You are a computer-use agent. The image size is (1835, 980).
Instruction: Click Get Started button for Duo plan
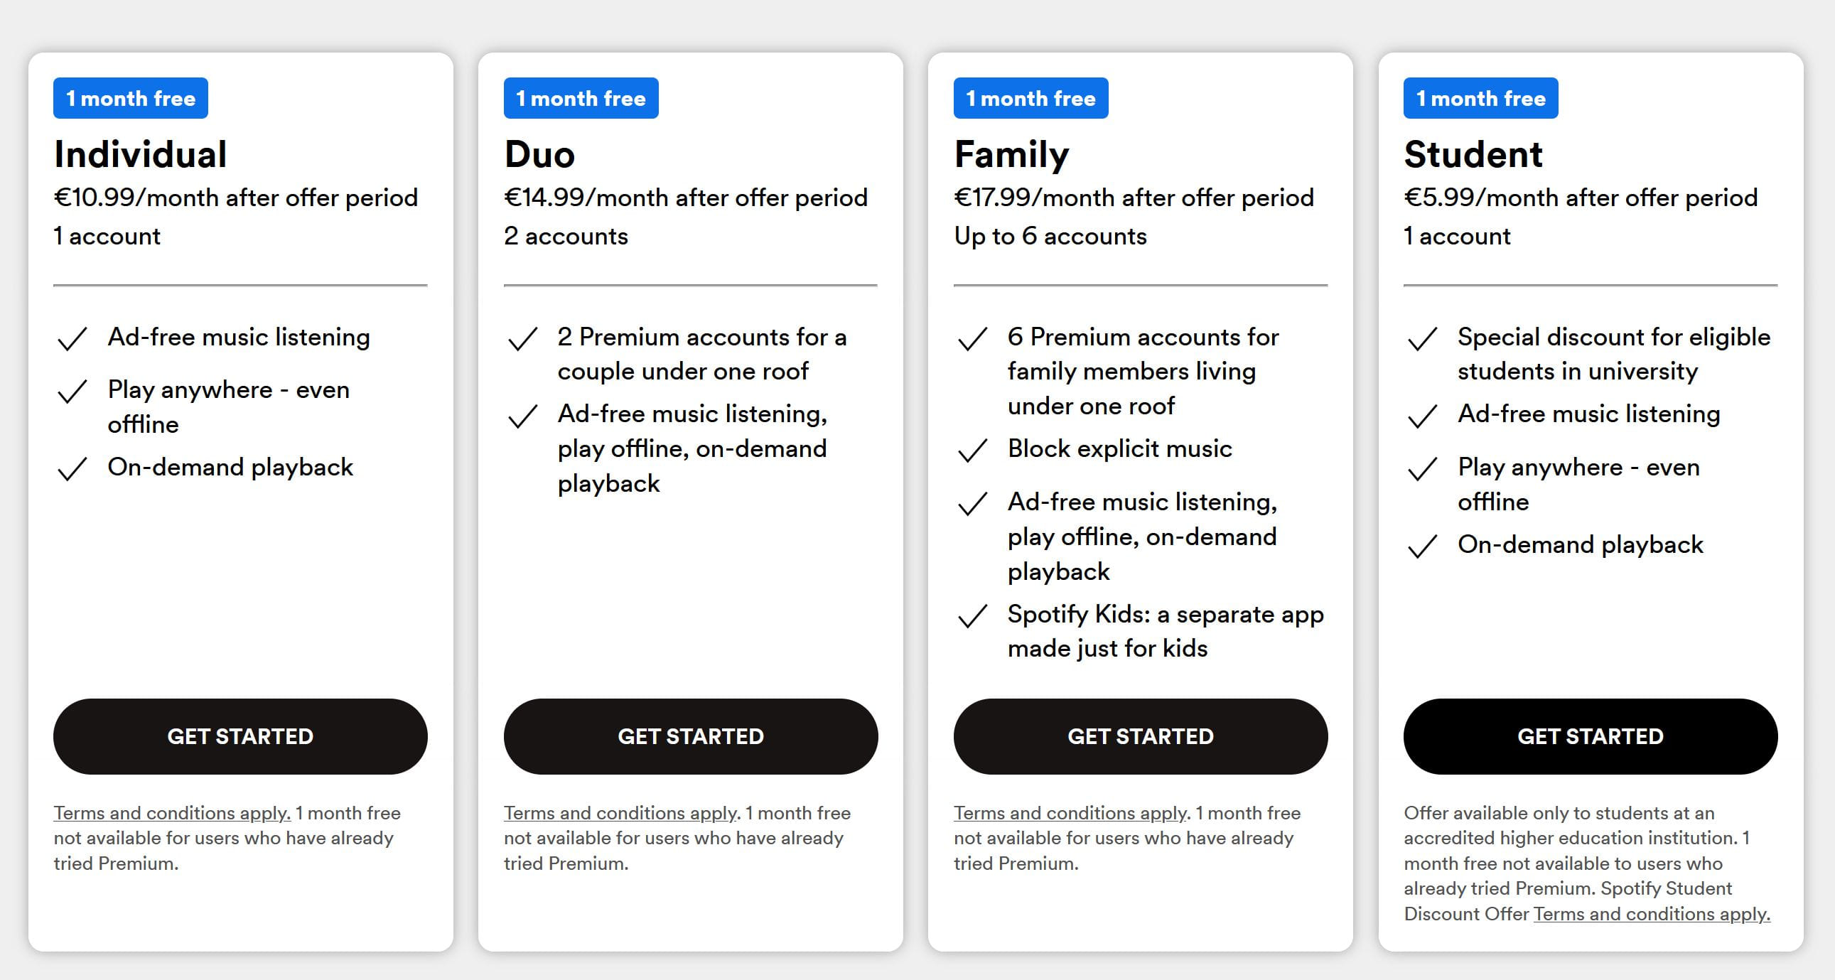click(690, 736)
